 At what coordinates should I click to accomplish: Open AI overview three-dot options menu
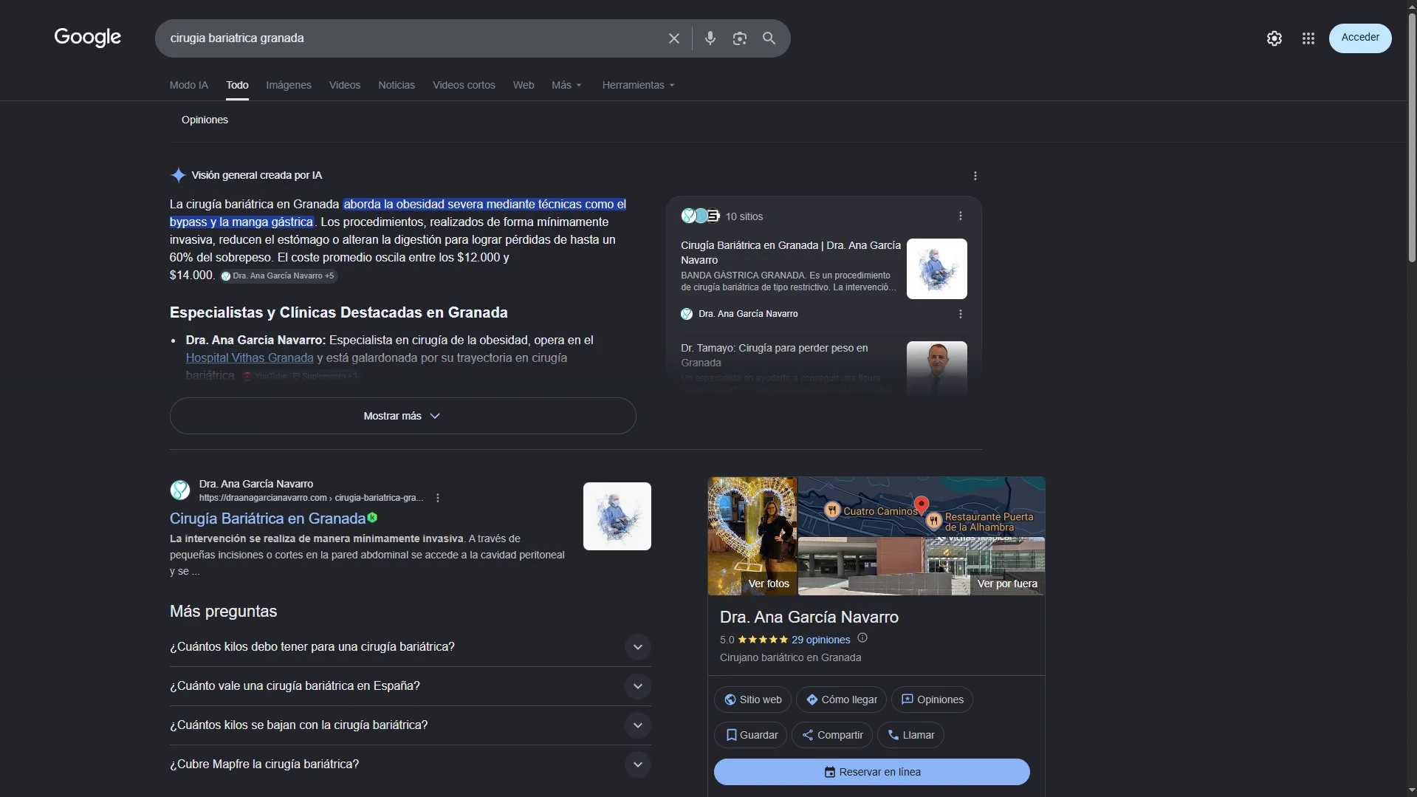pos(975,176)
